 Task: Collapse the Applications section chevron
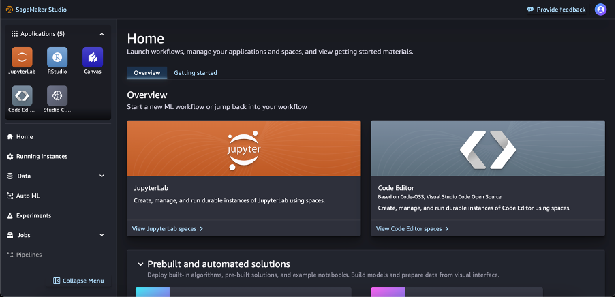pos(102,34)
